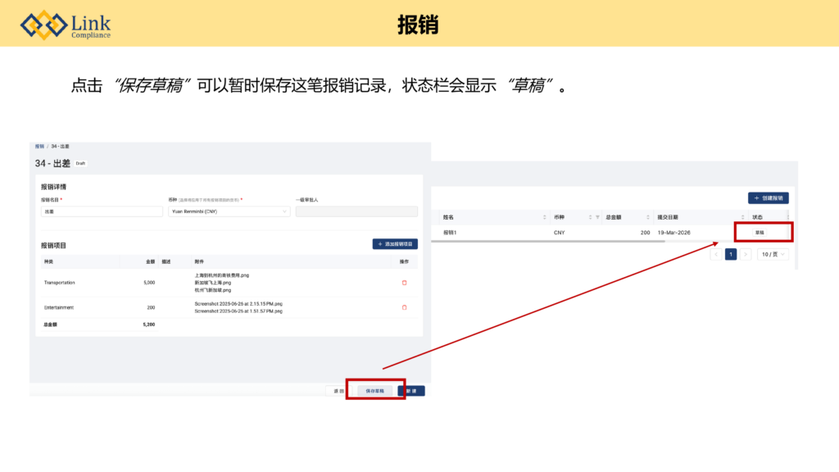The width and height of the screenshot is (839, 472).
Task: Click the 创建报销 button
Action: [768, 198]
